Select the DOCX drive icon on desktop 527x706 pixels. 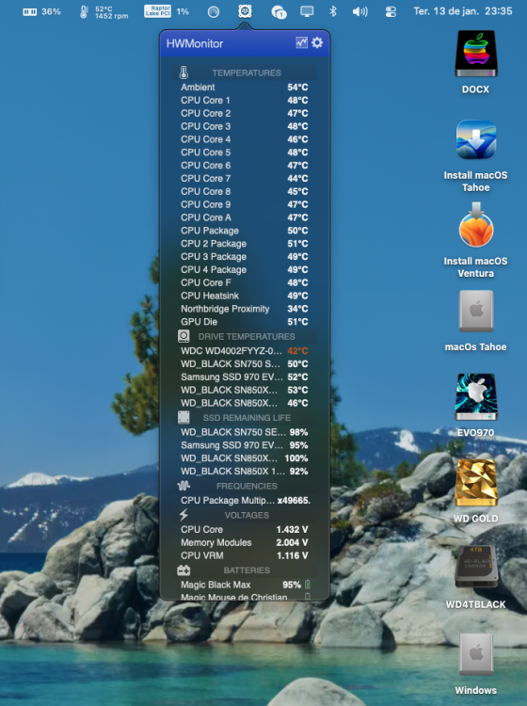pos(475,54)
